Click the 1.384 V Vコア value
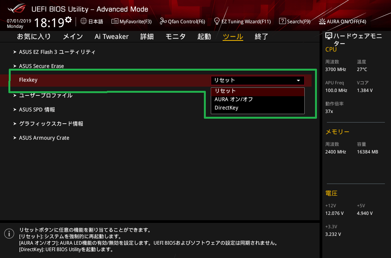 click(x=365, y=90)
